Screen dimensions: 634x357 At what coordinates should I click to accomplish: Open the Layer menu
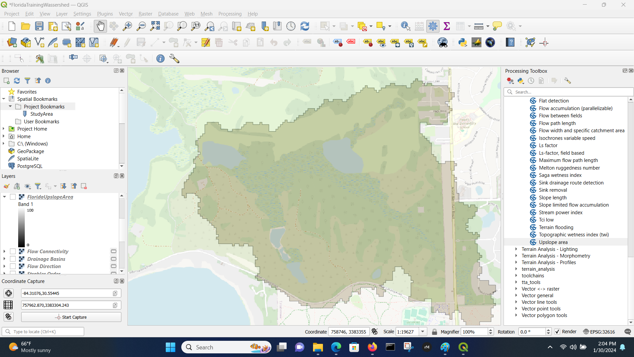tap(62, 14)
